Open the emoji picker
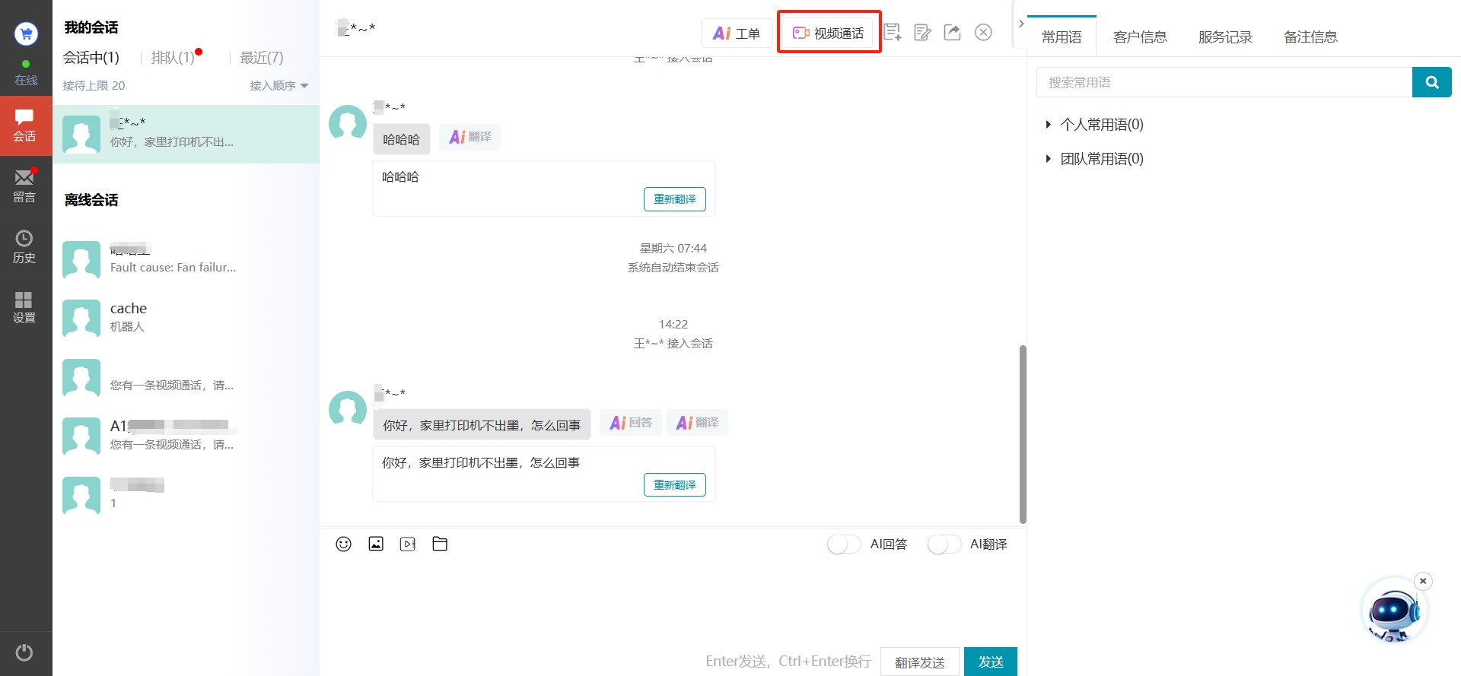The width and height of the screenshot is (1461, 676). pyautogui.click(x=343, y=544)
